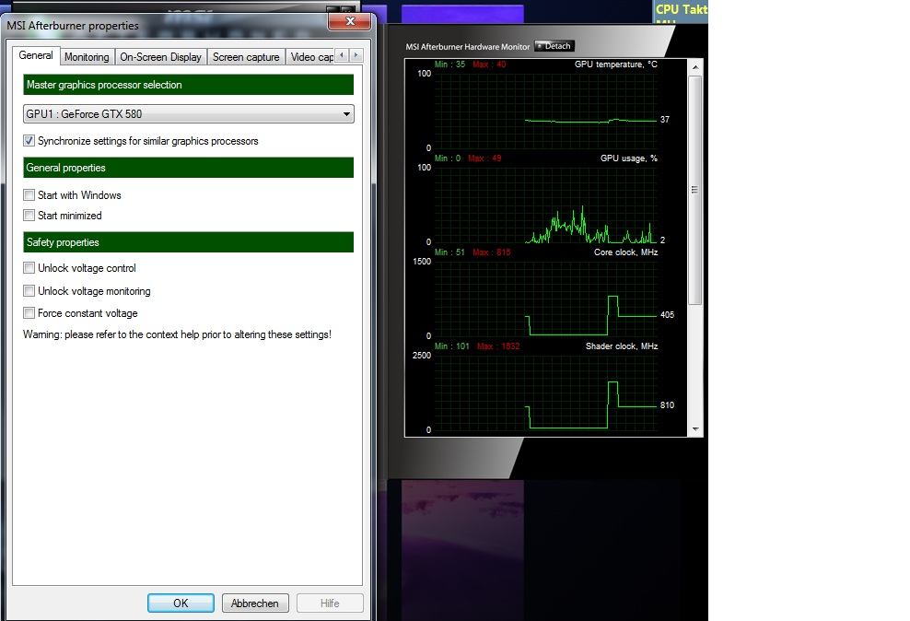Close the MSI Afterburner properties dialog
Viewport: 910px width, 621px height.
(349, 21)
